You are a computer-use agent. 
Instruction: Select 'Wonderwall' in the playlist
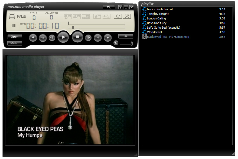[155, 32]
